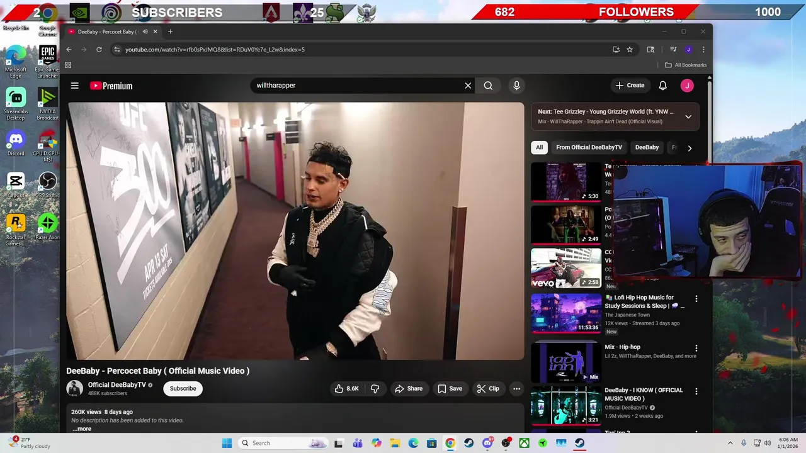Open the clock showing 6:06 AM

point(788,443)
